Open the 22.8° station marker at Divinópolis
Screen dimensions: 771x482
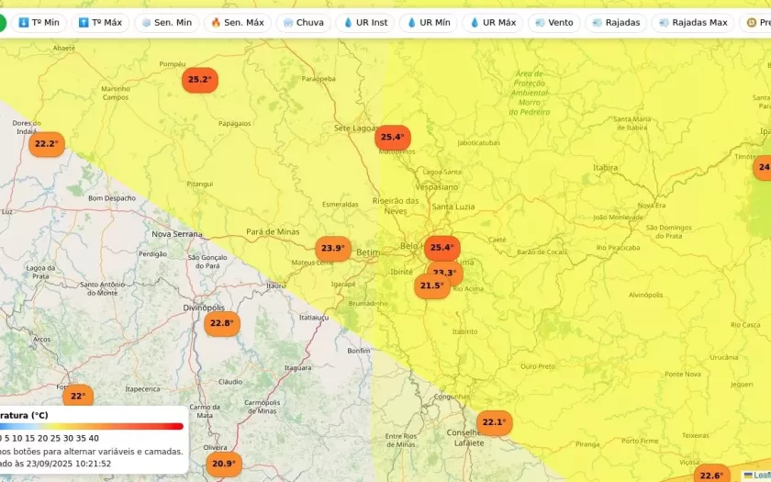tap(222, 323)
